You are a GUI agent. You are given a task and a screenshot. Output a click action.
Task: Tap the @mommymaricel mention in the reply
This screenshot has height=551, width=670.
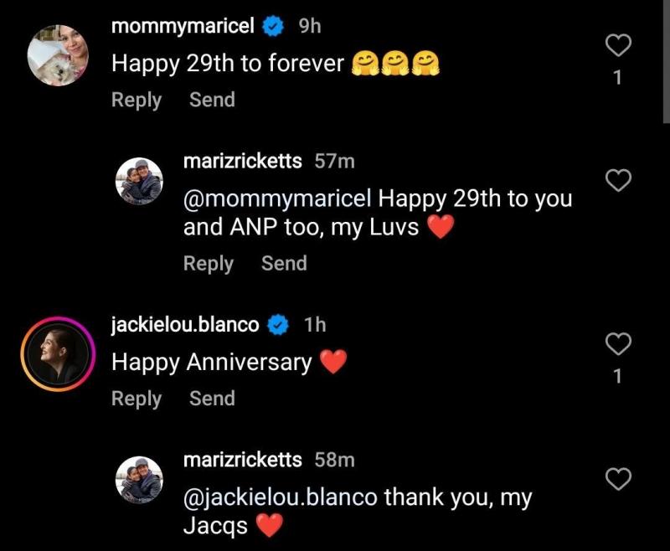(x=278, y=200)
